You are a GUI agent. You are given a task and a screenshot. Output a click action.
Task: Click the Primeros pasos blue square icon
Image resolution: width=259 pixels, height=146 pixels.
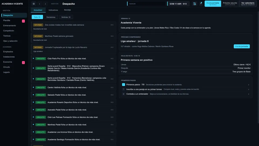(123, 85)
